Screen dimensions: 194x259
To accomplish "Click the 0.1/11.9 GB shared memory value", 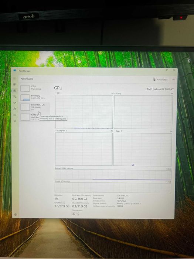I will click(80, 206).
